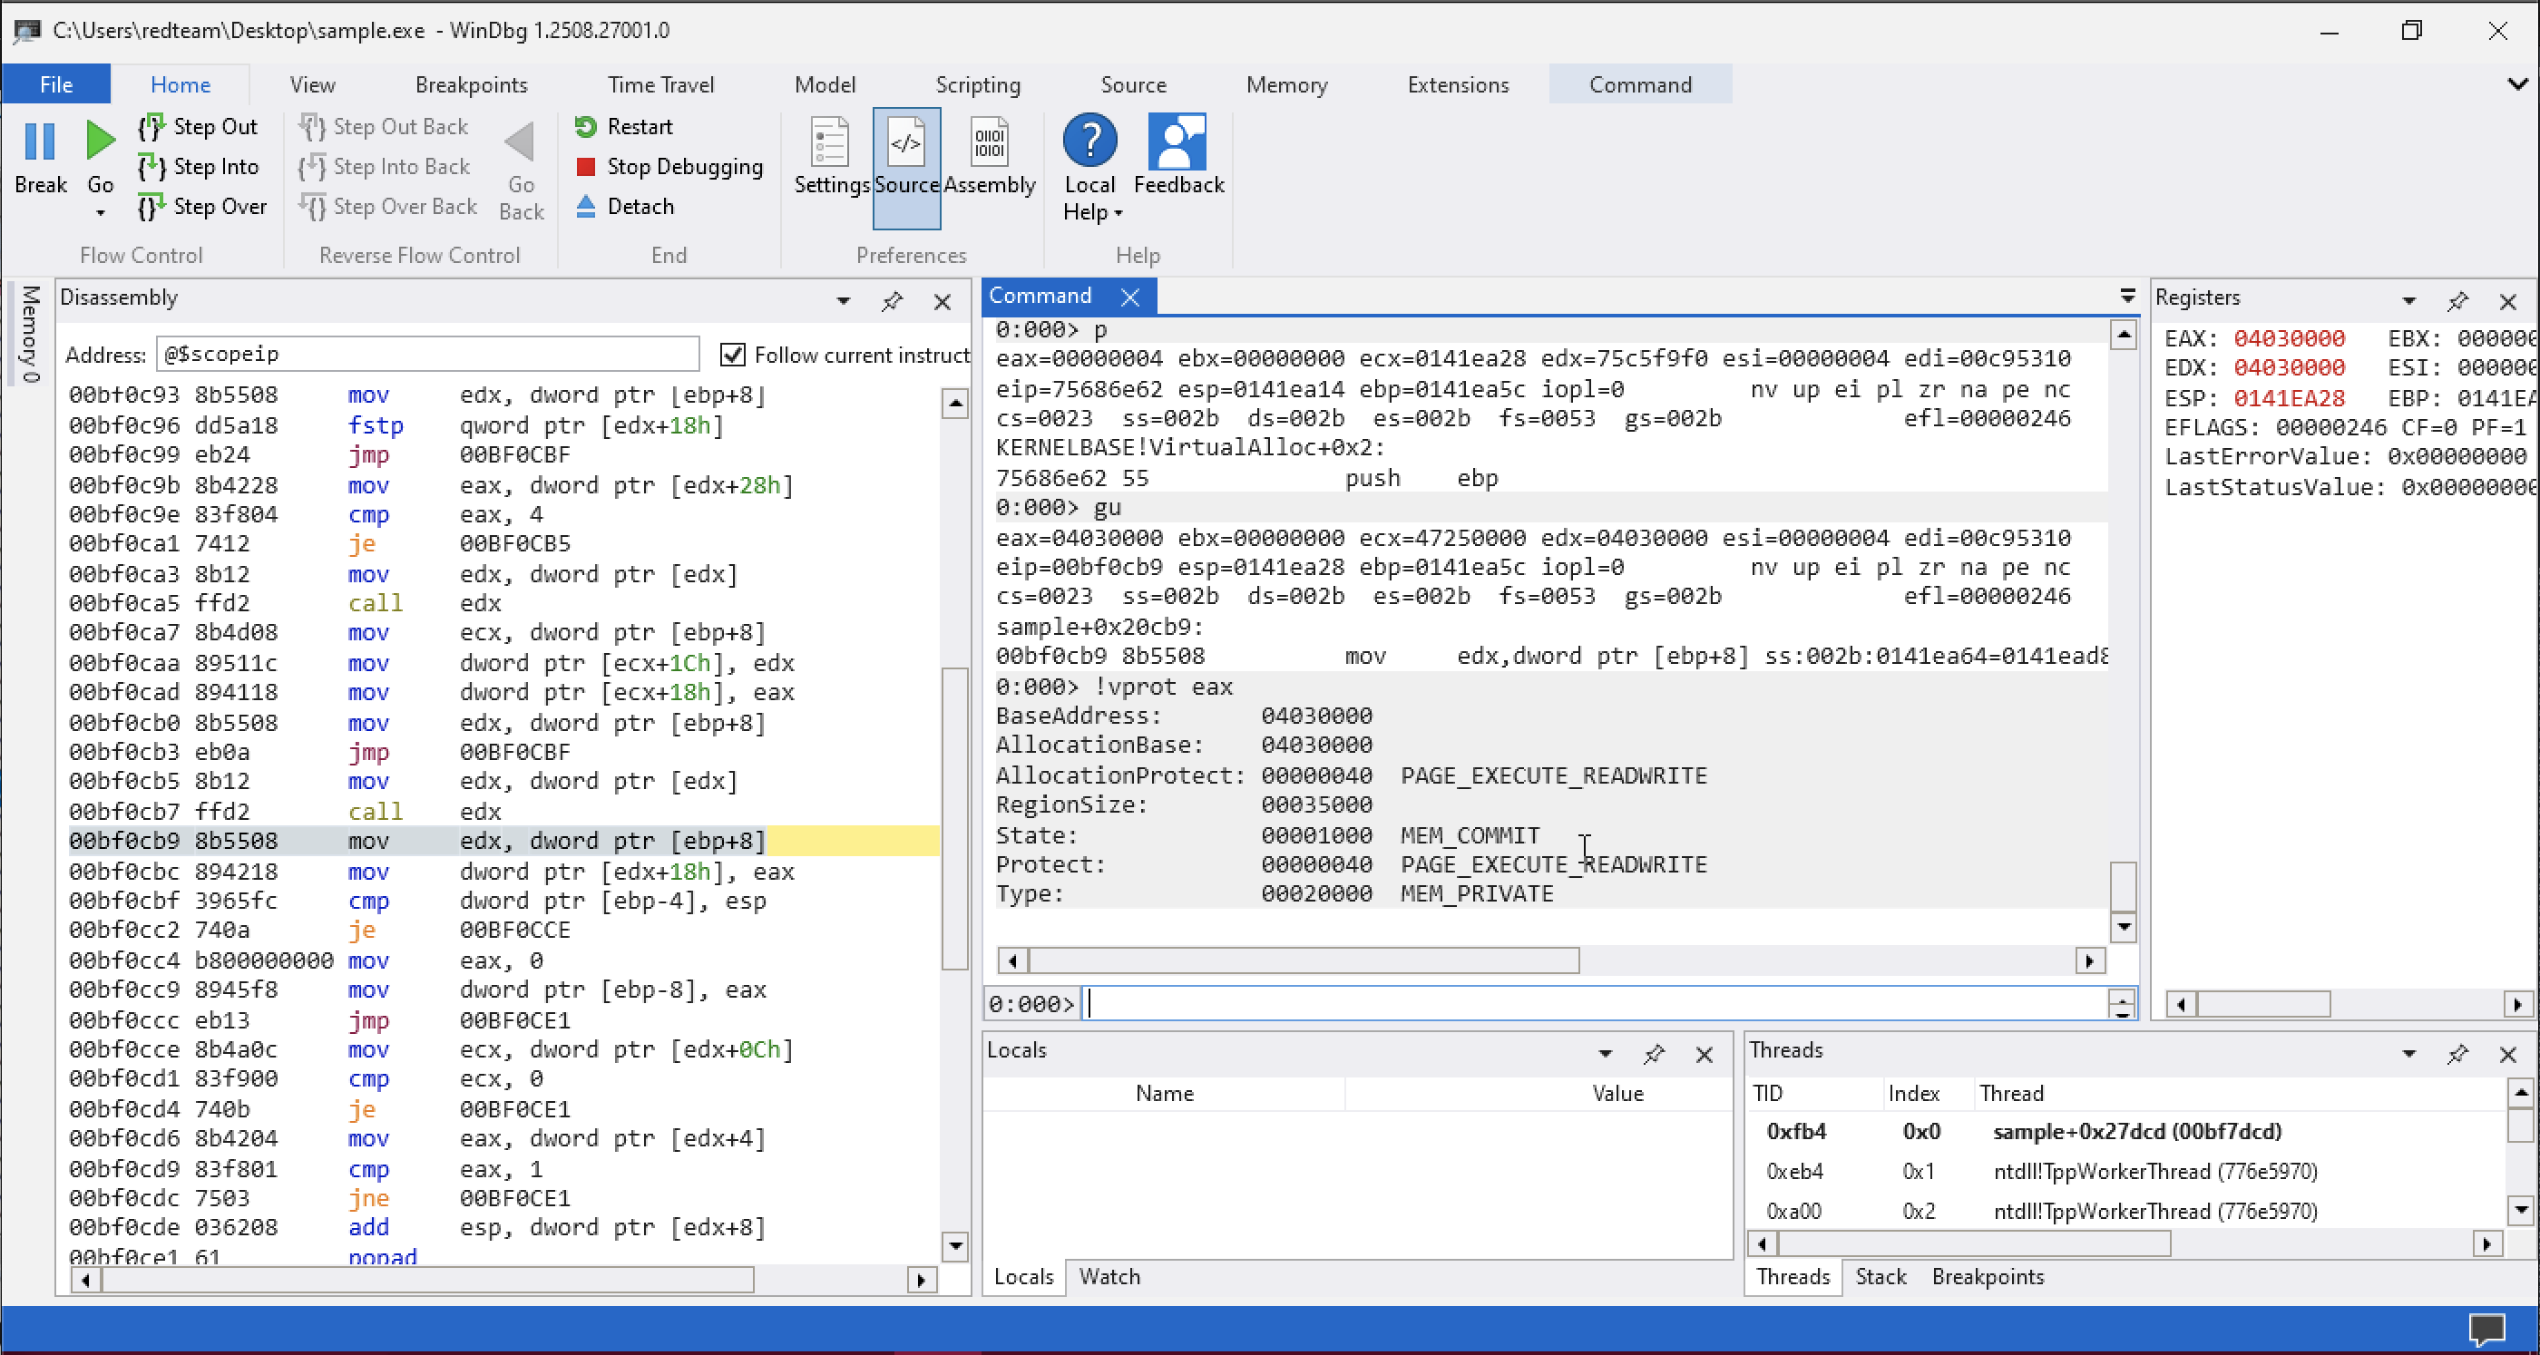
Task: Restart the debugging session
Action: pos(624,126)
